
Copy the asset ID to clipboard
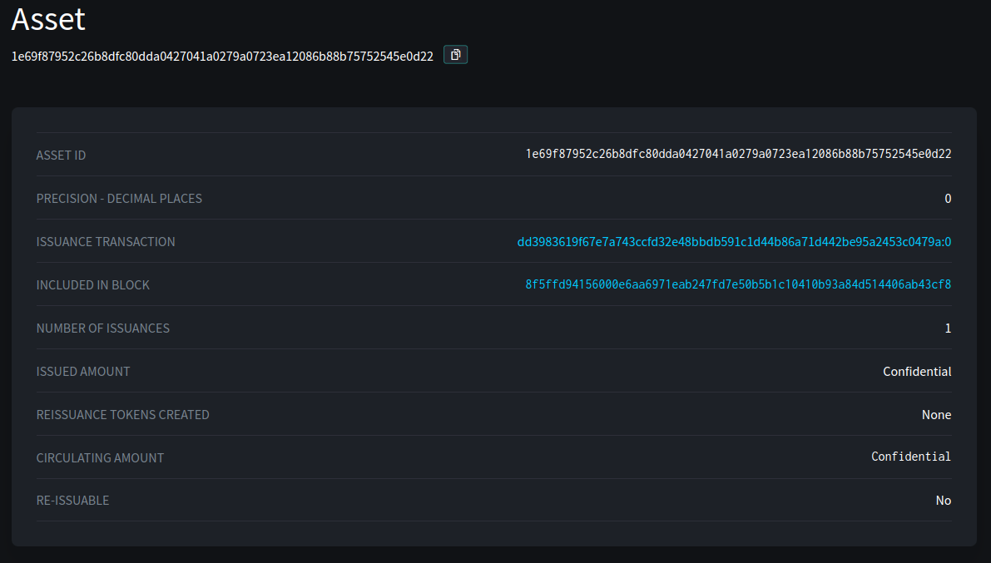coord(455,55)
